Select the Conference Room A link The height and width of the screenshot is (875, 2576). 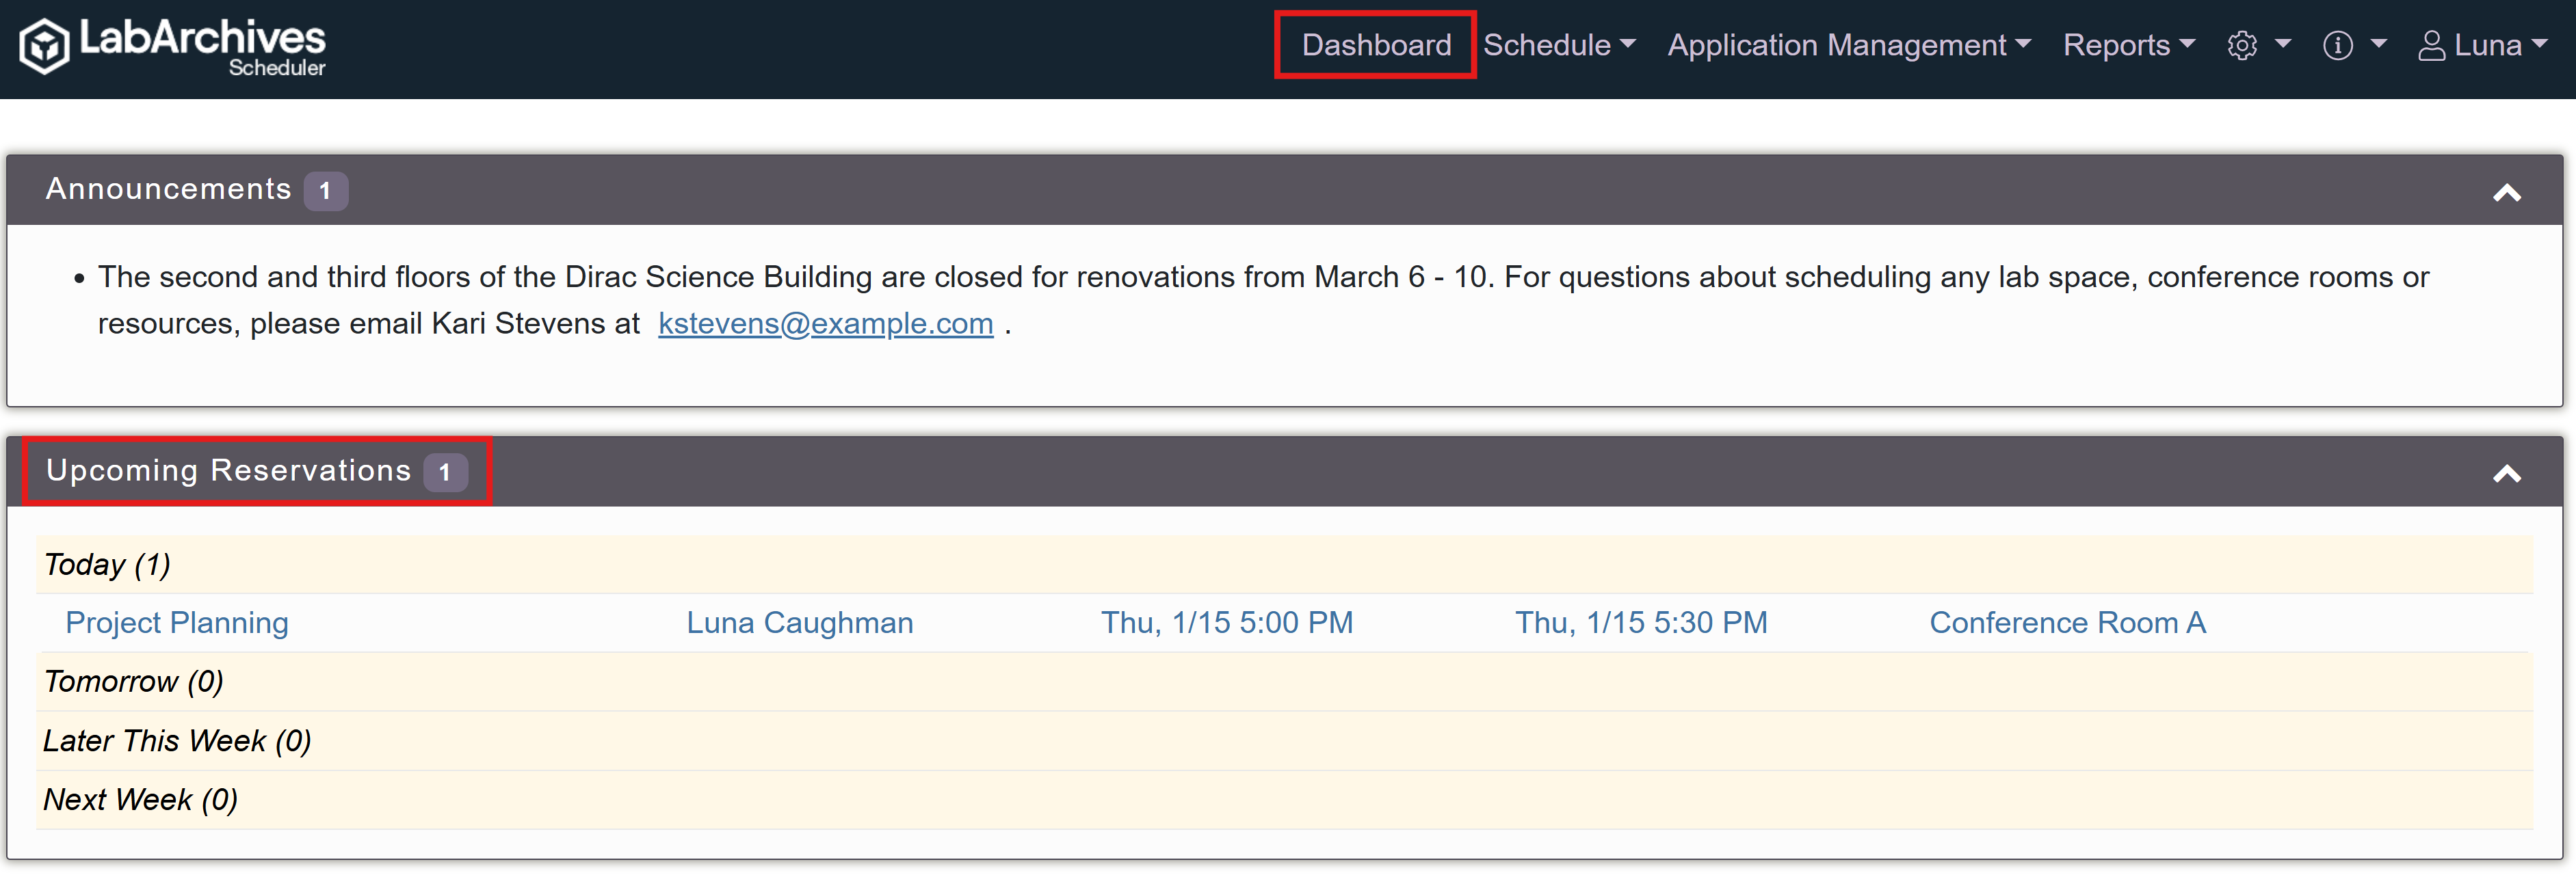coord(2067,622)
